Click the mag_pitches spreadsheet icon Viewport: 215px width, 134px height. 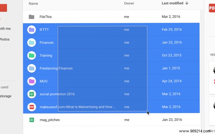point(32,120)
